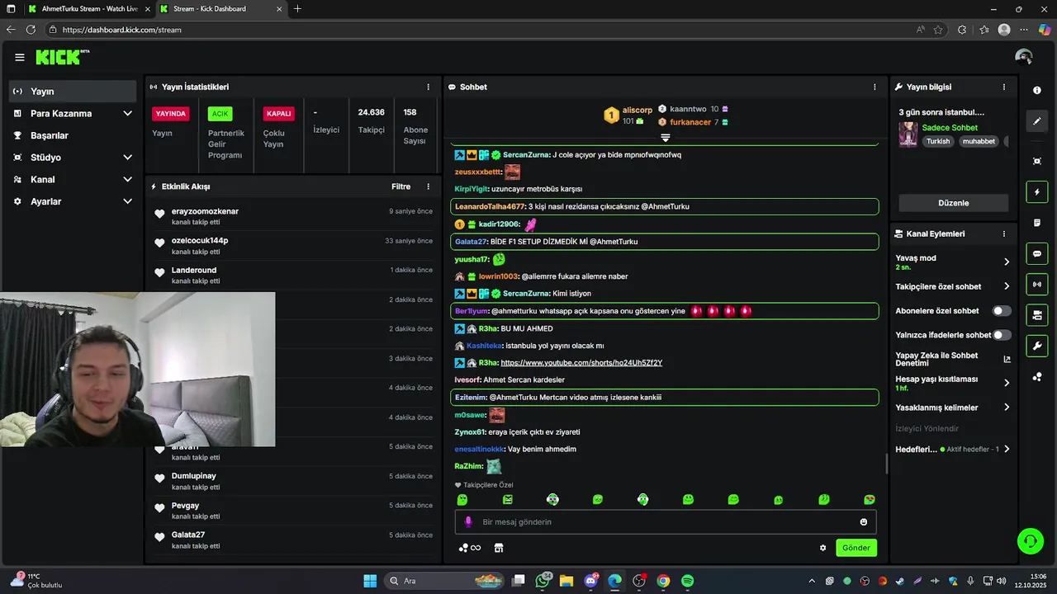Click the wrench icon in right sidebar

[1037, 346]
